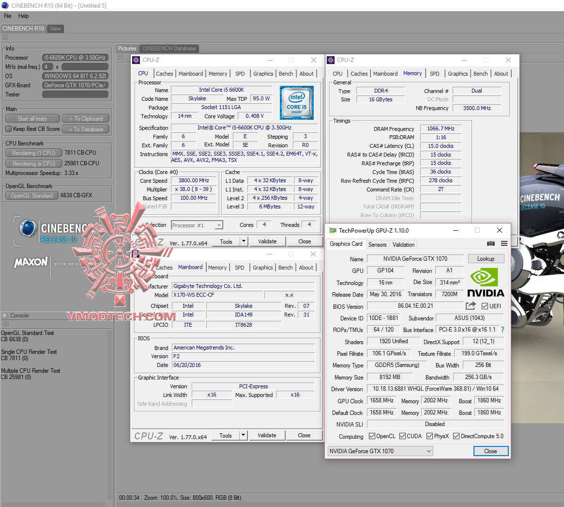This screenshot has width=564, height=507.
Task: Open the GPU-Z hamburger menu icon
Action: (503, 244)
